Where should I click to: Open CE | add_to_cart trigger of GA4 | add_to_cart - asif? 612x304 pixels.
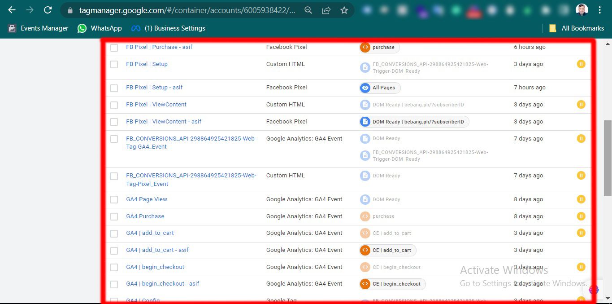[x=388, y=250]
